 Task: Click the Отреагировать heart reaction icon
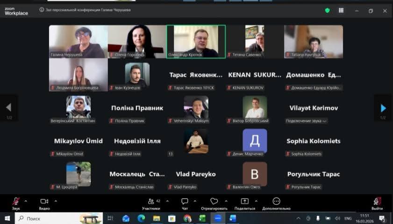pyautogui.click(x=214, y=201)
